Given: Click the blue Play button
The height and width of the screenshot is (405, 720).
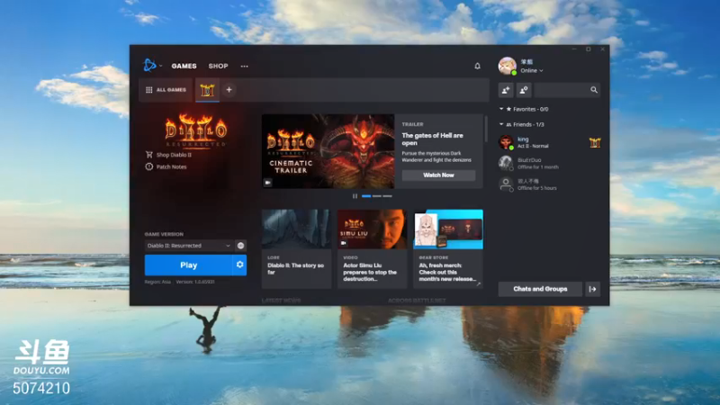Looking at the screenshot, I should point(188,265).
